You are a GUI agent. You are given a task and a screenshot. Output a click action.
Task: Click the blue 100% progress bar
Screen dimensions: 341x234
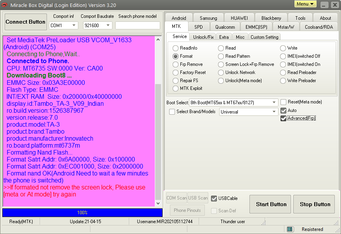point(82,213)
